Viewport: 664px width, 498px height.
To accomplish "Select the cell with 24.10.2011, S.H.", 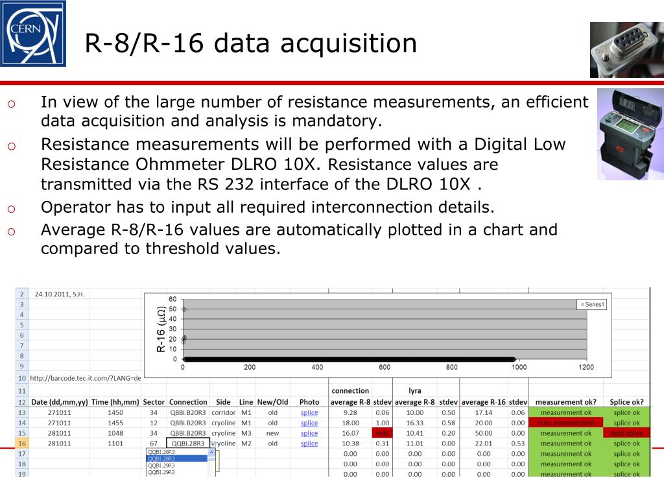I will 60,294.
